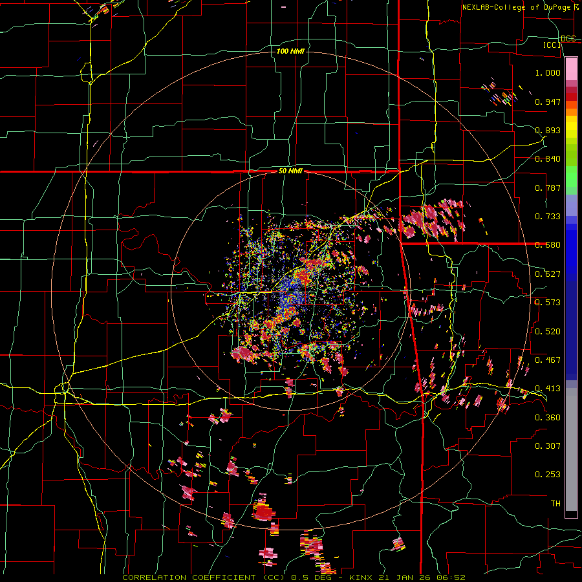Viewport: 582px width, 582px height.
Task: Select the 1.000 value on the scale
Action: (x=548, y=72)
